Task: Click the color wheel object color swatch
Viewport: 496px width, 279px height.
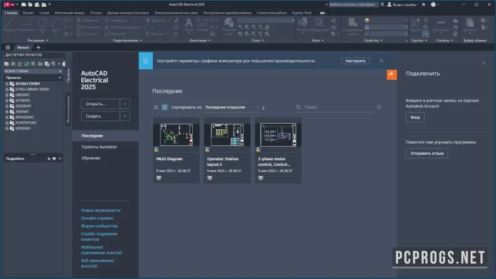Action: pyautogui.click(x=366, y=20)
